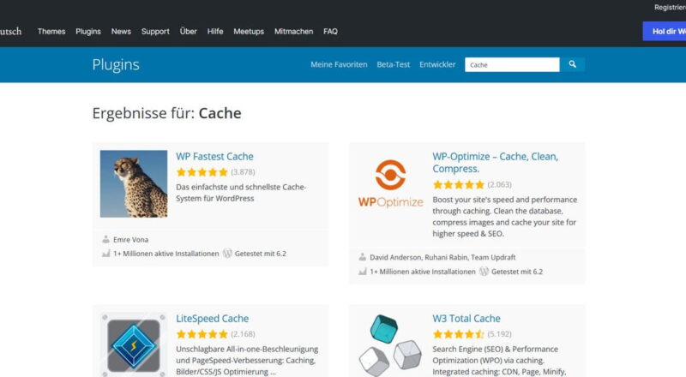Click '1+ Millionen aktive Installationen' in WP-Optimize card

[423, 272]
